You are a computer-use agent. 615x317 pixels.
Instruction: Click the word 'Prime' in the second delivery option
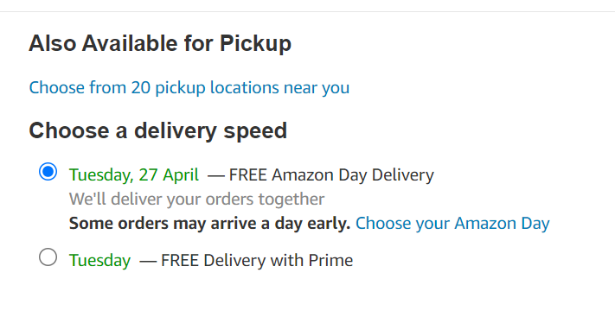coord(330,260)
